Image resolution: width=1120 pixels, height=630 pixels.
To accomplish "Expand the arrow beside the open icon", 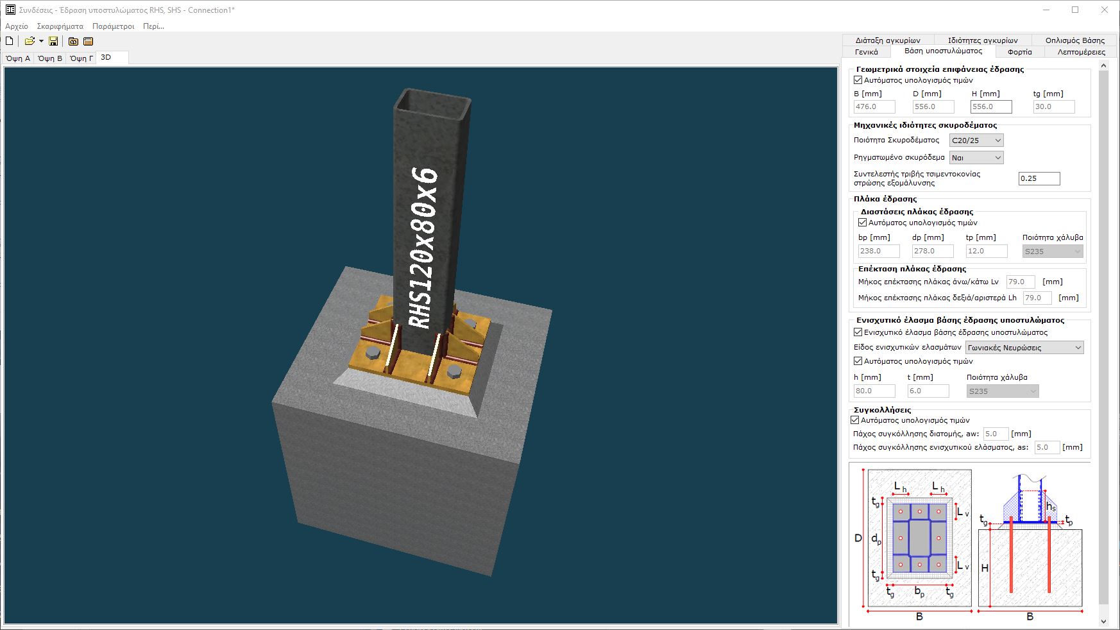I will 41,41.
